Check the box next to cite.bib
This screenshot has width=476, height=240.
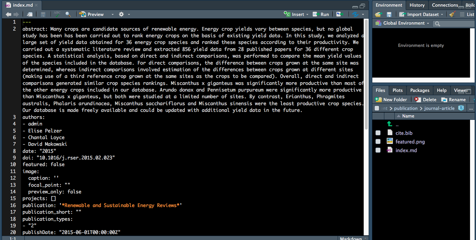tap(378, 133)
